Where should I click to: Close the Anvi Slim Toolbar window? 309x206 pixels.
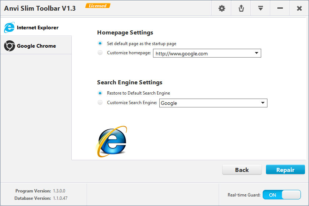coord(299,8)
